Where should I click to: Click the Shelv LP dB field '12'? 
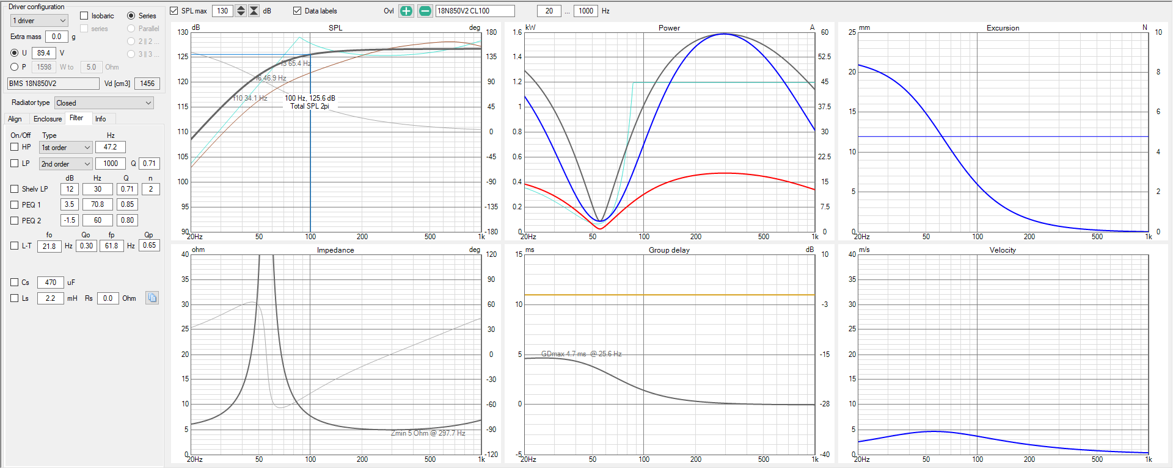tap(70, 189)
